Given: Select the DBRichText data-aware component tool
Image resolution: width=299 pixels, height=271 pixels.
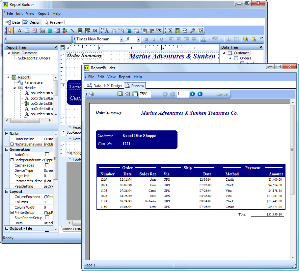Looking at the screenshot, I should click(x=121, y=31).
